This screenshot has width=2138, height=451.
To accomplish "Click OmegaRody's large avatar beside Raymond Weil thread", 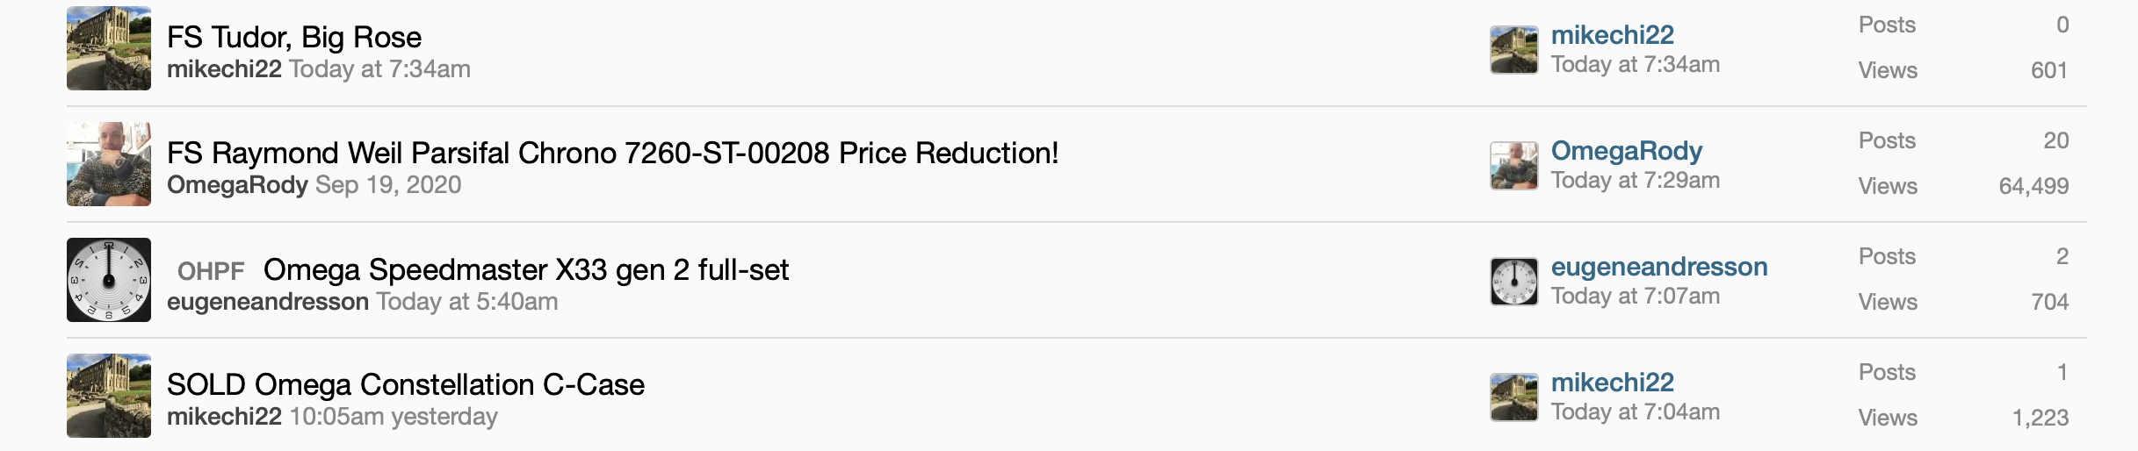I will [x=109, y=164].
